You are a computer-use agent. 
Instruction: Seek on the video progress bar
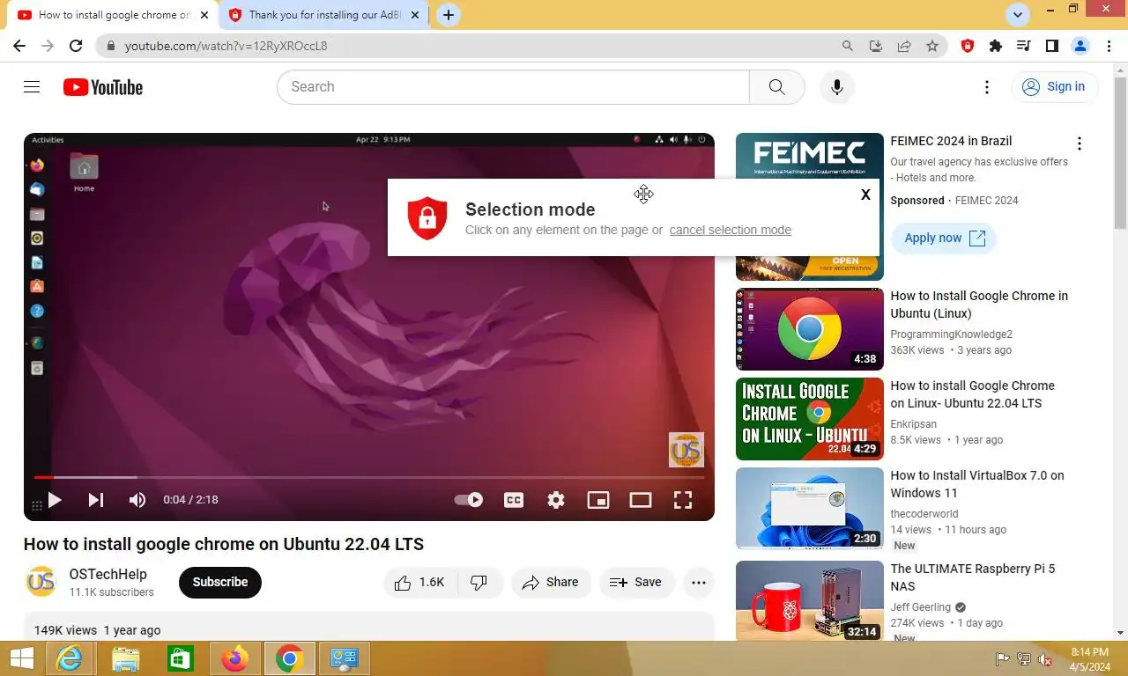click(369, 477)
